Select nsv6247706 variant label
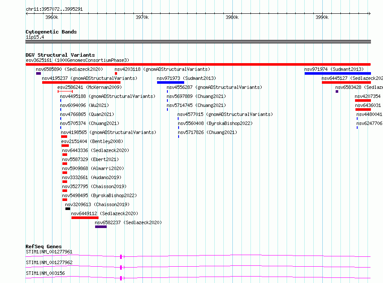Screen dimensions: 383x283 point(369,123)
